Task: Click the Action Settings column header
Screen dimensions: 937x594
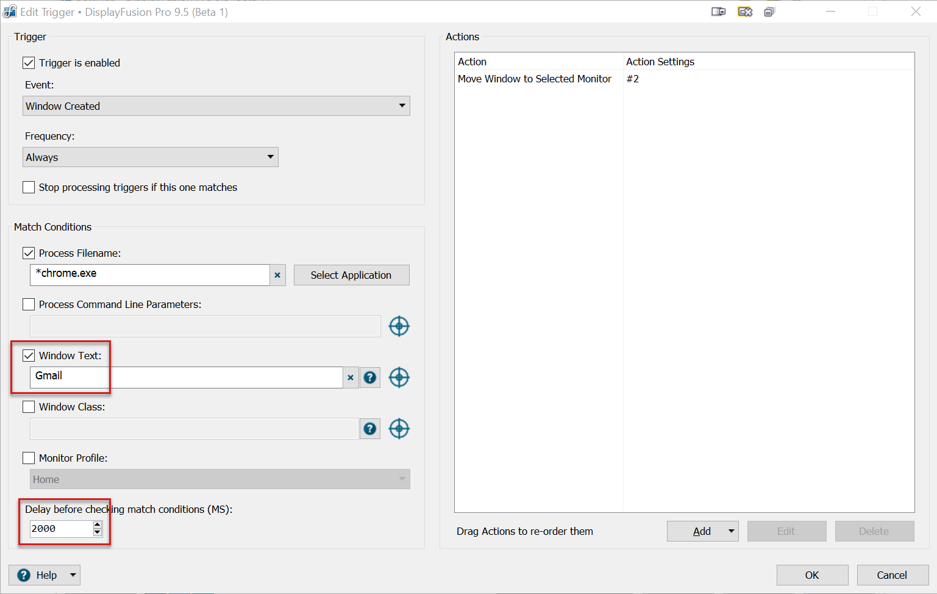Action: pyautogui.click(x=660, y=62)
